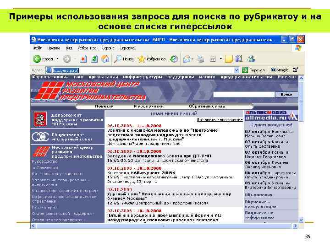Open the Search (Поиск) toolbar magnifier
The image size is (330, 247).
tap(117, 59)
